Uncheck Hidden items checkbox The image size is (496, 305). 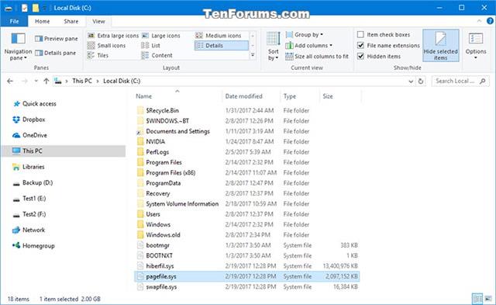pyautogui.click(x=360, y=56)
